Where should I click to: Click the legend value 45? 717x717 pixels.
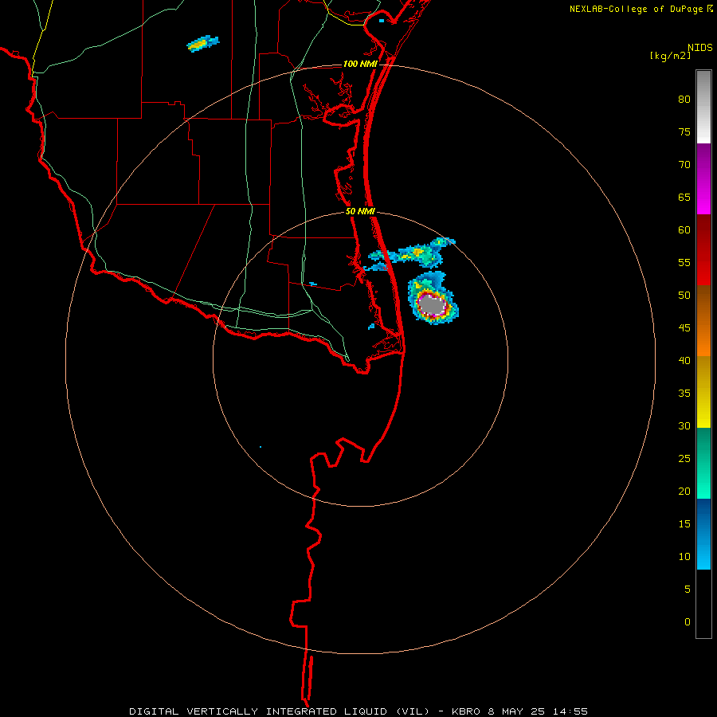(x=684, y=328)
